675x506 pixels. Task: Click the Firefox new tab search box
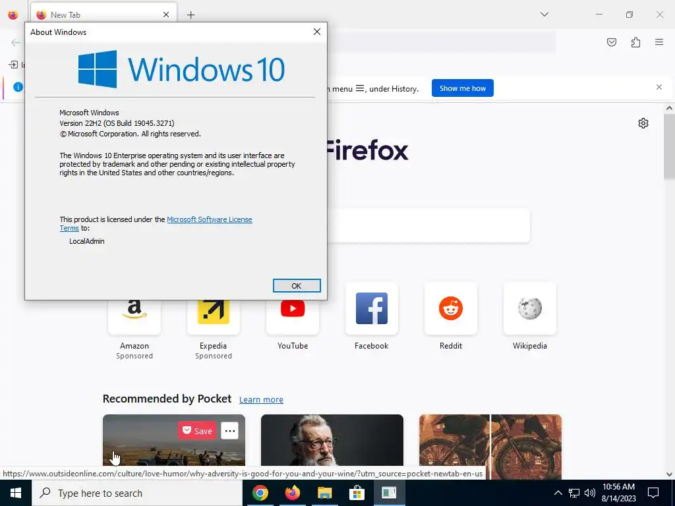[x=428, y=225]
